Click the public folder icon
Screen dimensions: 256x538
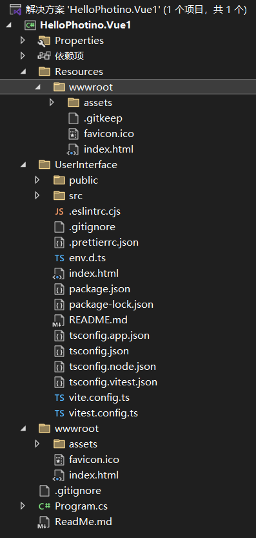59,180
